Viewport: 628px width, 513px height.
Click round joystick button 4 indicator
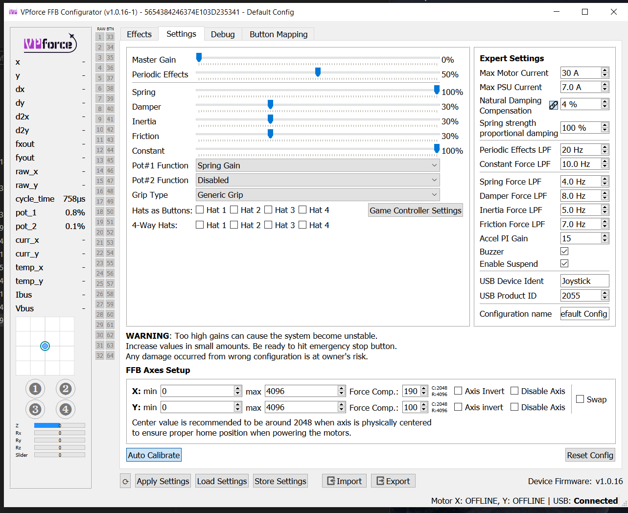pos(66,409)
